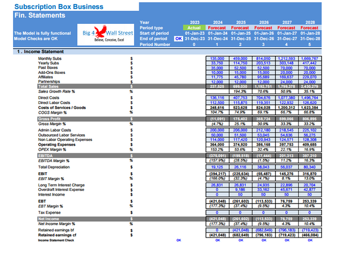Select the Total Depreciation 2028 value 80,340
The image size is (341, 262).
[x=309, y=168]
